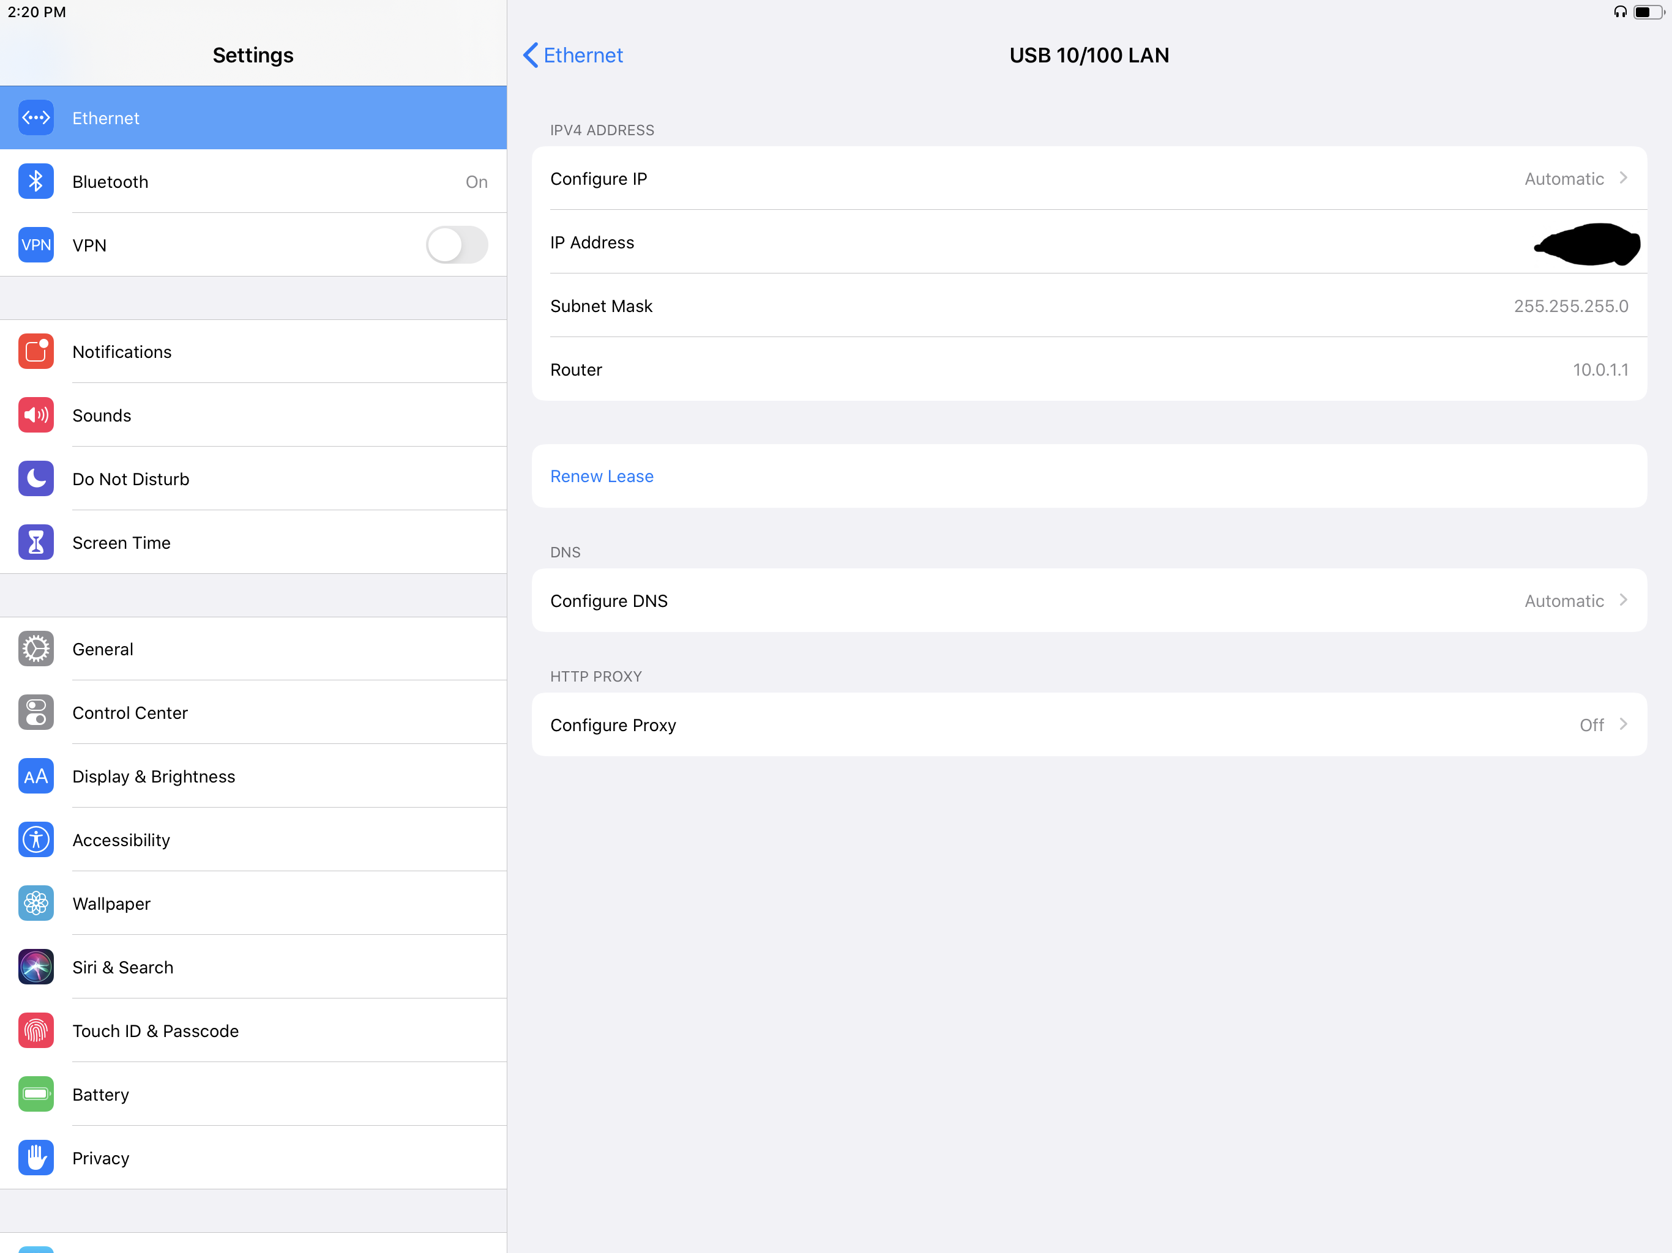This screenshot has width=1672, height=1253.
Task: Click the Siri & Search icon
Action: click(x=35, y=967)
